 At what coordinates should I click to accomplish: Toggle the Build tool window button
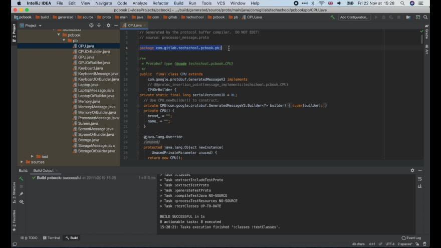[x=72, y=238]
